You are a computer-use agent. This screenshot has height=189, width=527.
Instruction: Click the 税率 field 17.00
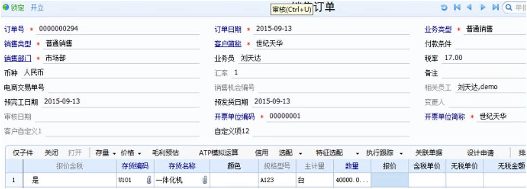[484, 58]
